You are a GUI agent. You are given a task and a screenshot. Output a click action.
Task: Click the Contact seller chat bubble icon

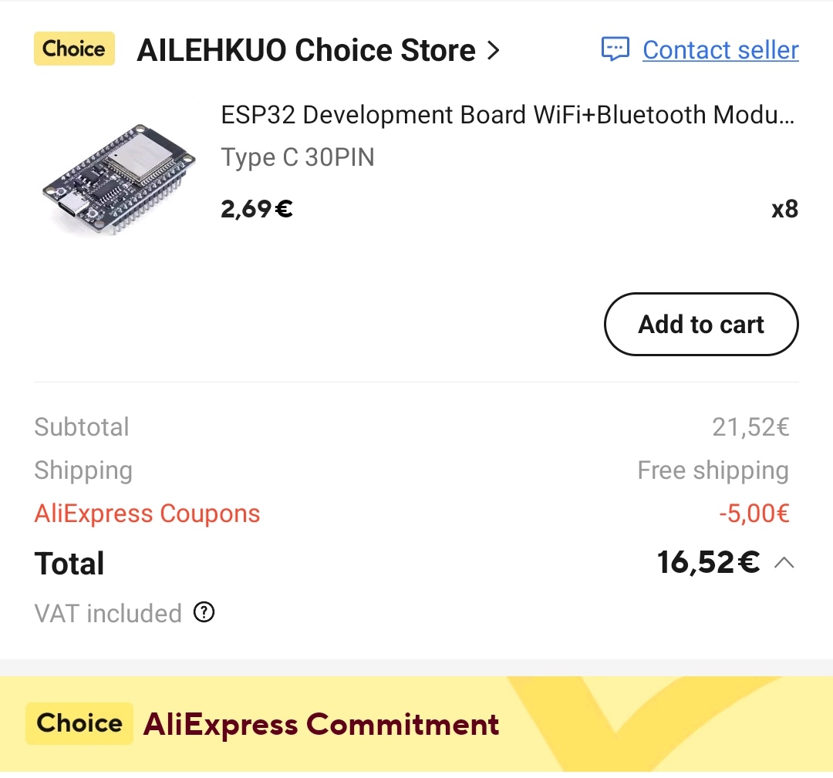tap(615, 50)
